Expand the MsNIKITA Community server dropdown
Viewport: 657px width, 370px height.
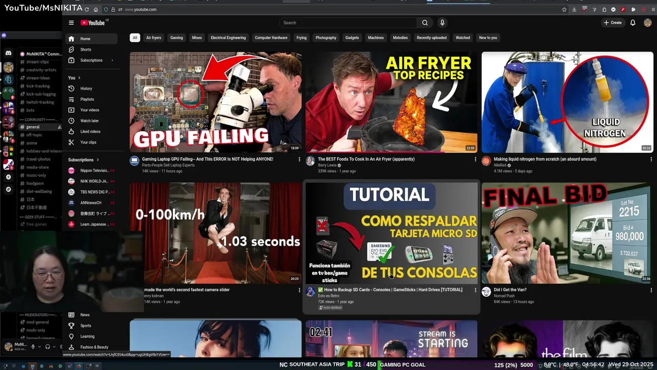click(41, 54)
